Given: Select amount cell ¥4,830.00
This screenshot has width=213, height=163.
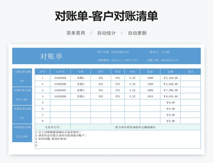Looking at the screenshot, I should [170, 84].
